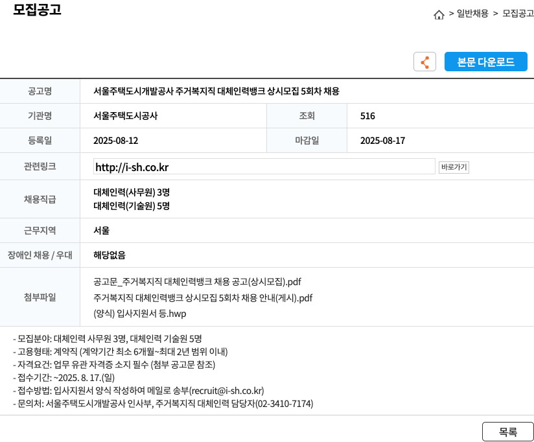
Task: Click the 모집분야 line in the body
Action: pyautogui.click(x=108, y=339)
